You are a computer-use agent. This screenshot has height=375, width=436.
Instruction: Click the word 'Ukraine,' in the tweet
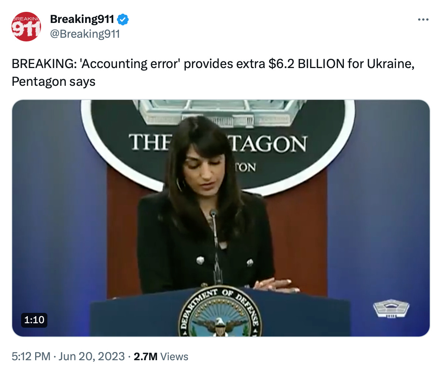point(391,64)
